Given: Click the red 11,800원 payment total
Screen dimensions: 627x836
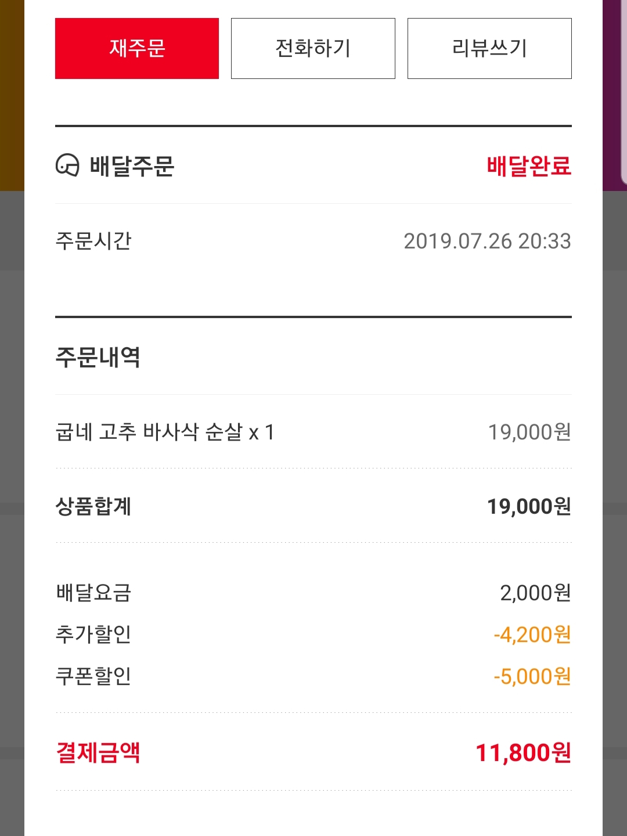Looking at the screenshot, I should [523, 752].
